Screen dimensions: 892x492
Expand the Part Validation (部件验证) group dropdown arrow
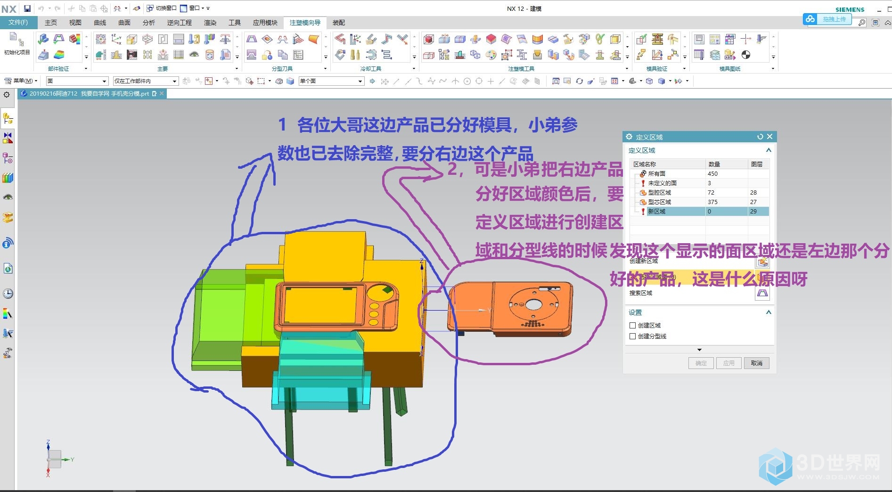click(x=86, y=69)
